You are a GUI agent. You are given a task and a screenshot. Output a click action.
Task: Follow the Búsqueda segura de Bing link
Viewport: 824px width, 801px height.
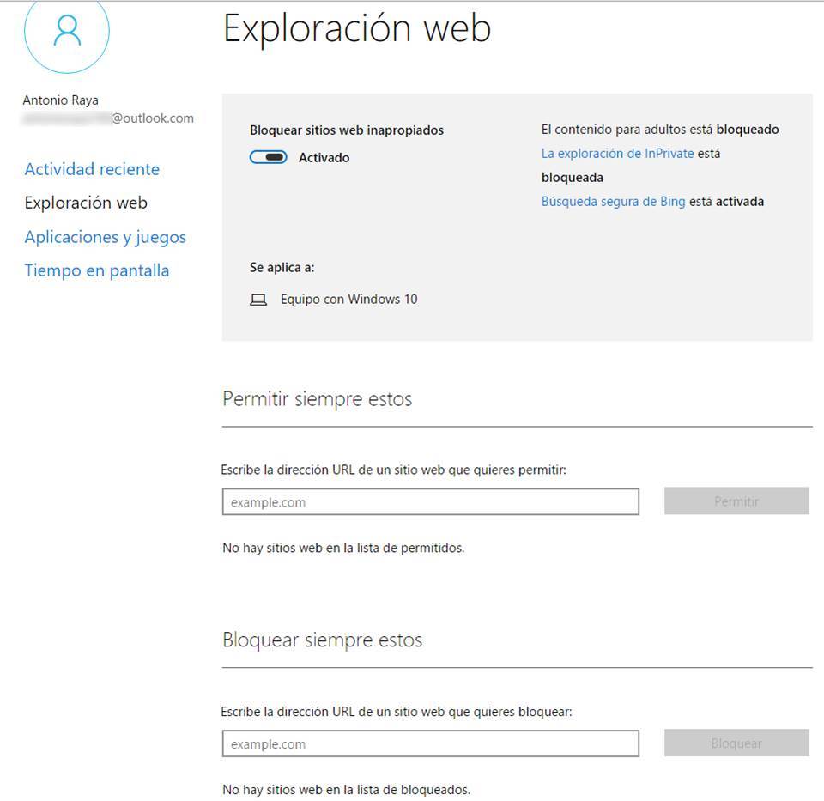[613, 202]
